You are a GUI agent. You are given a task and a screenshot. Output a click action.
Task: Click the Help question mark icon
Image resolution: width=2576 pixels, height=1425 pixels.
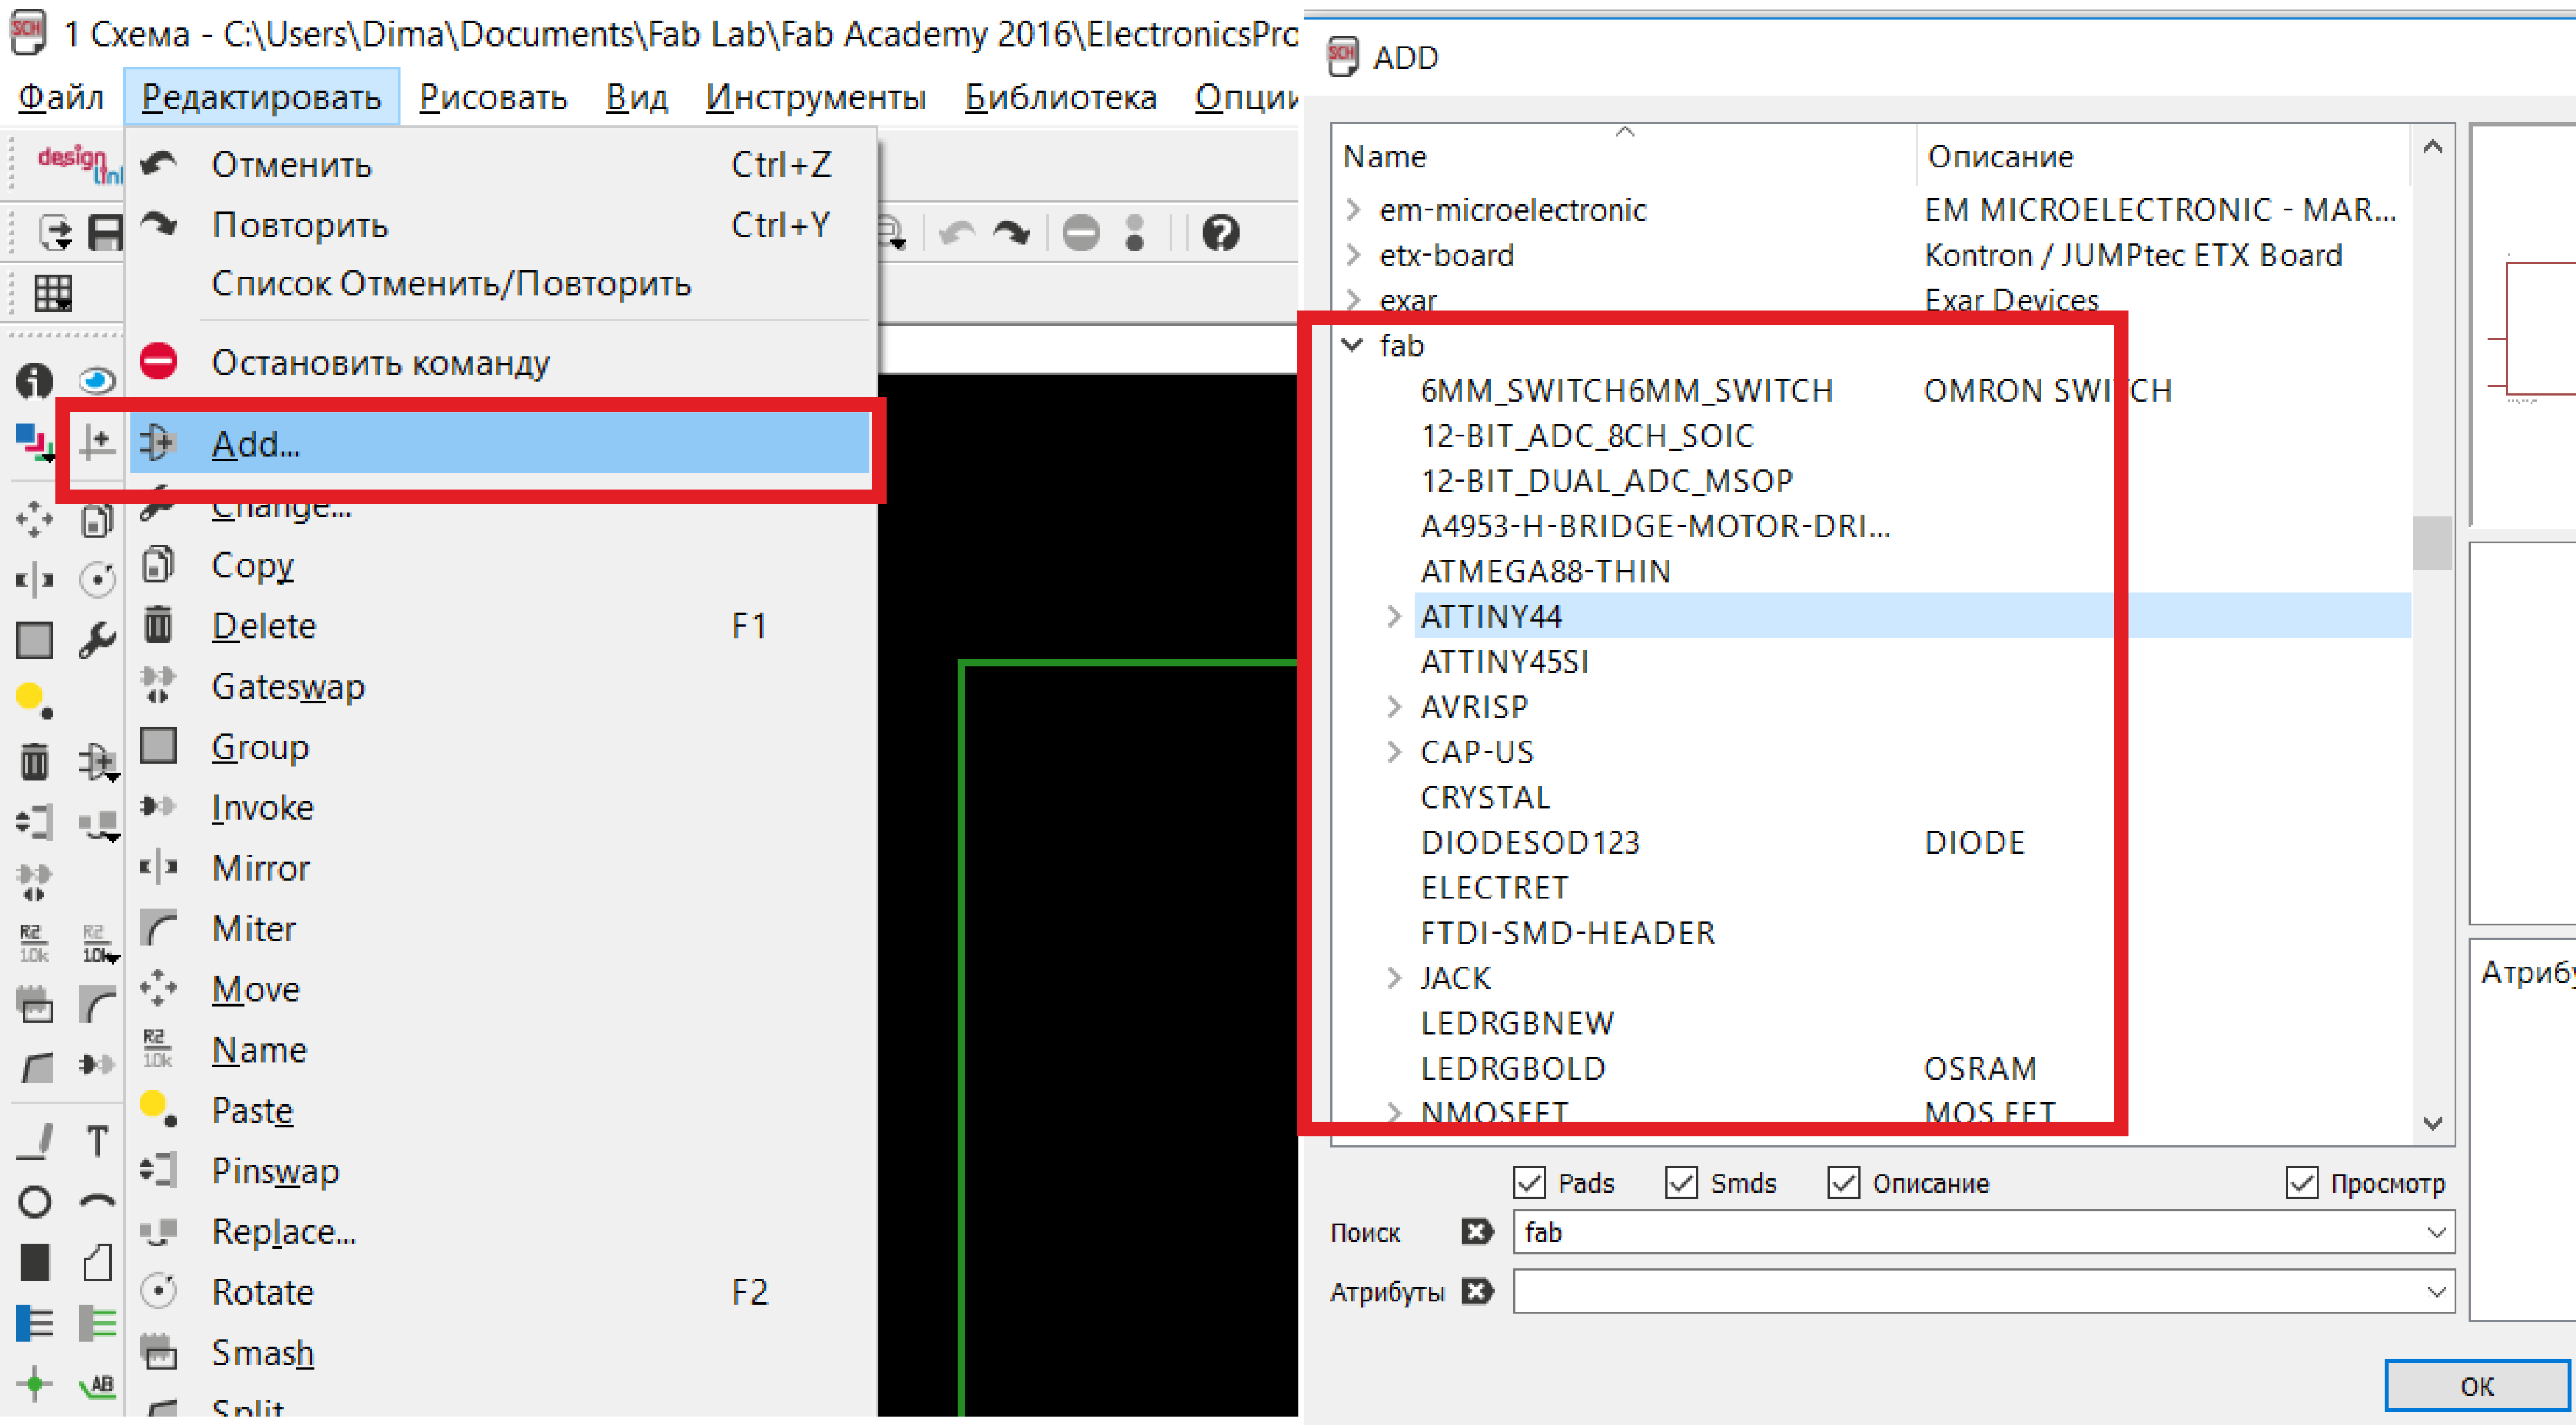(x=1220, y=233)
